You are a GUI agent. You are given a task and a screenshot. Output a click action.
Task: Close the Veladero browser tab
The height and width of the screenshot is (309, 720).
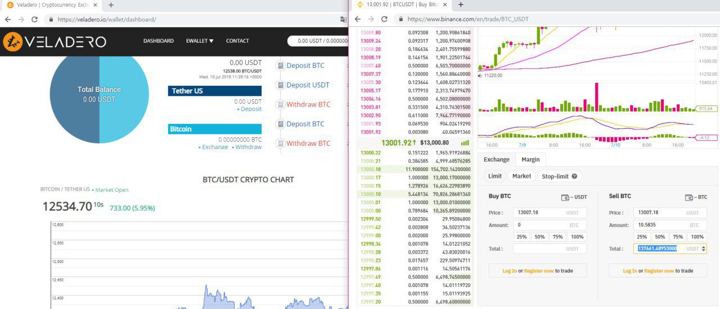point(96,5)
